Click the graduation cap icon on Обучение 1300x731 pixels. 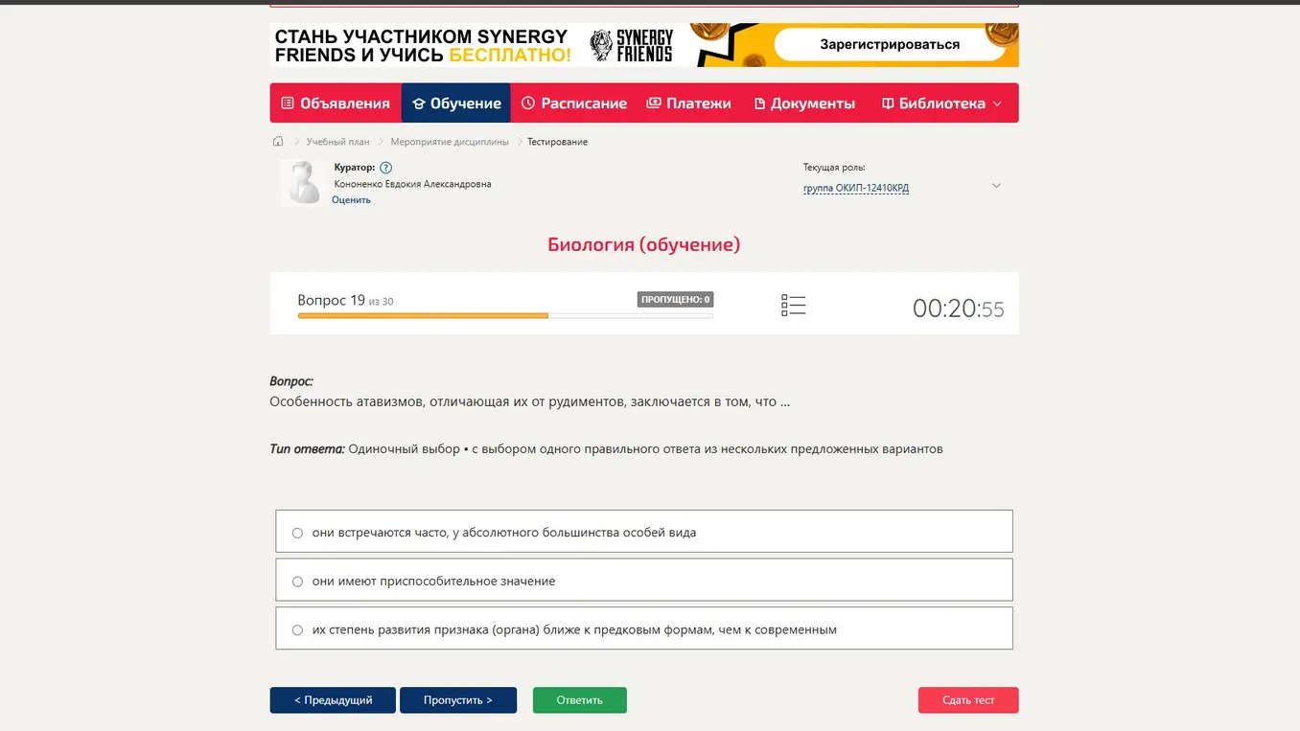pyautogui.click(x=418, y=103)
